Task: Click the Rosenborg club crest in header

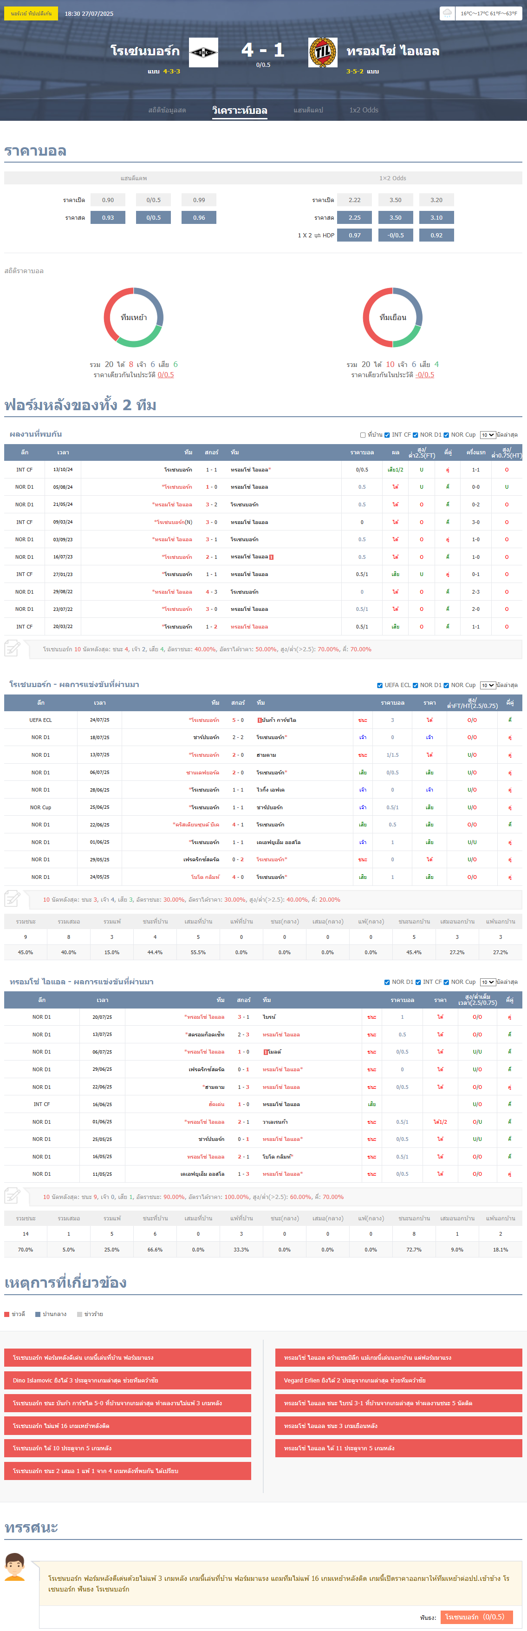Action: (x=204, y=52)
